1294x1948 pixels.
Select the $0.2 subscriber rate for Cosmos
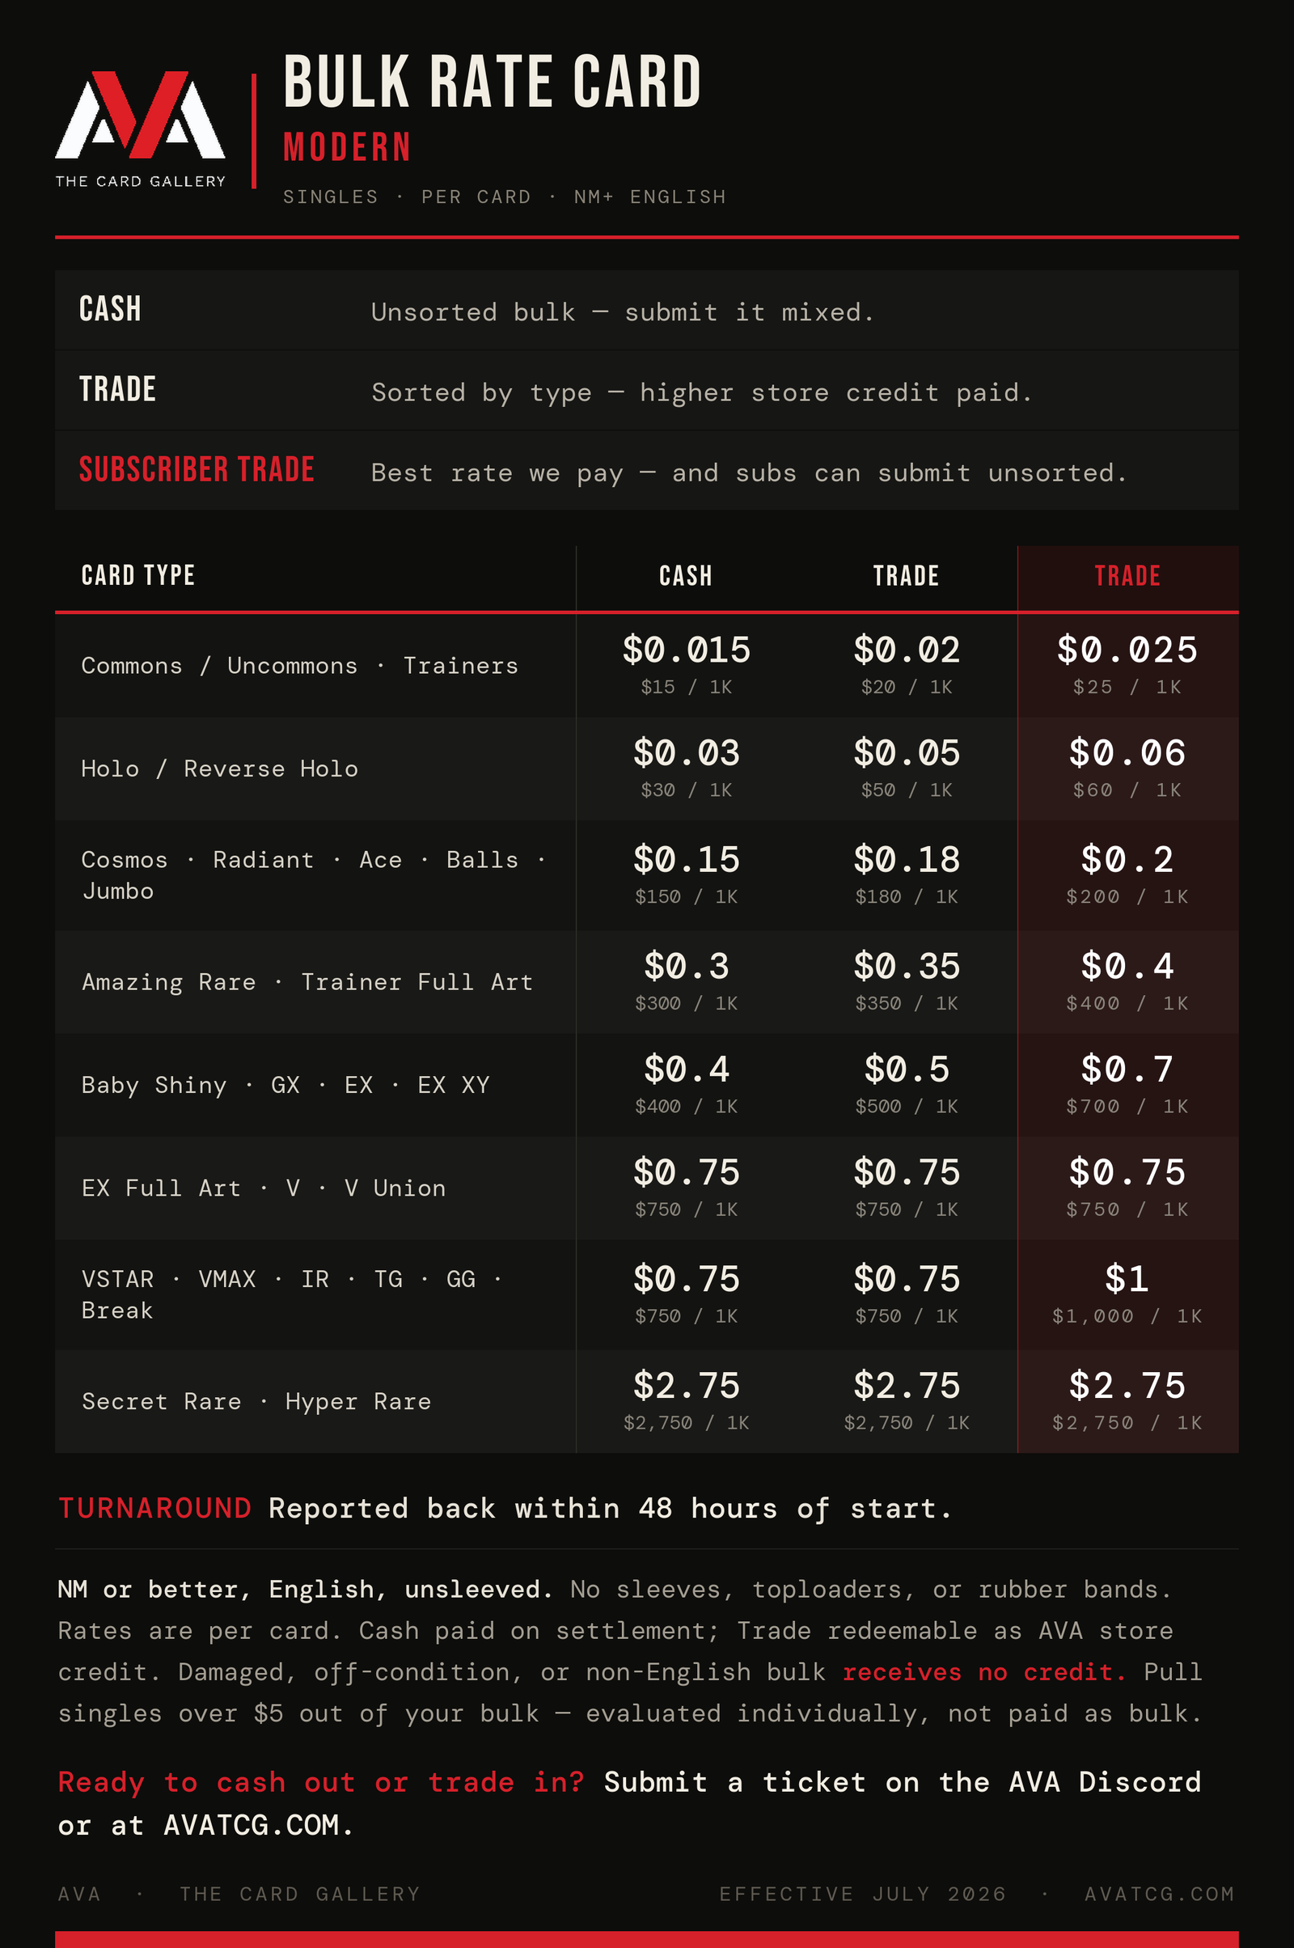(1127, 859)
